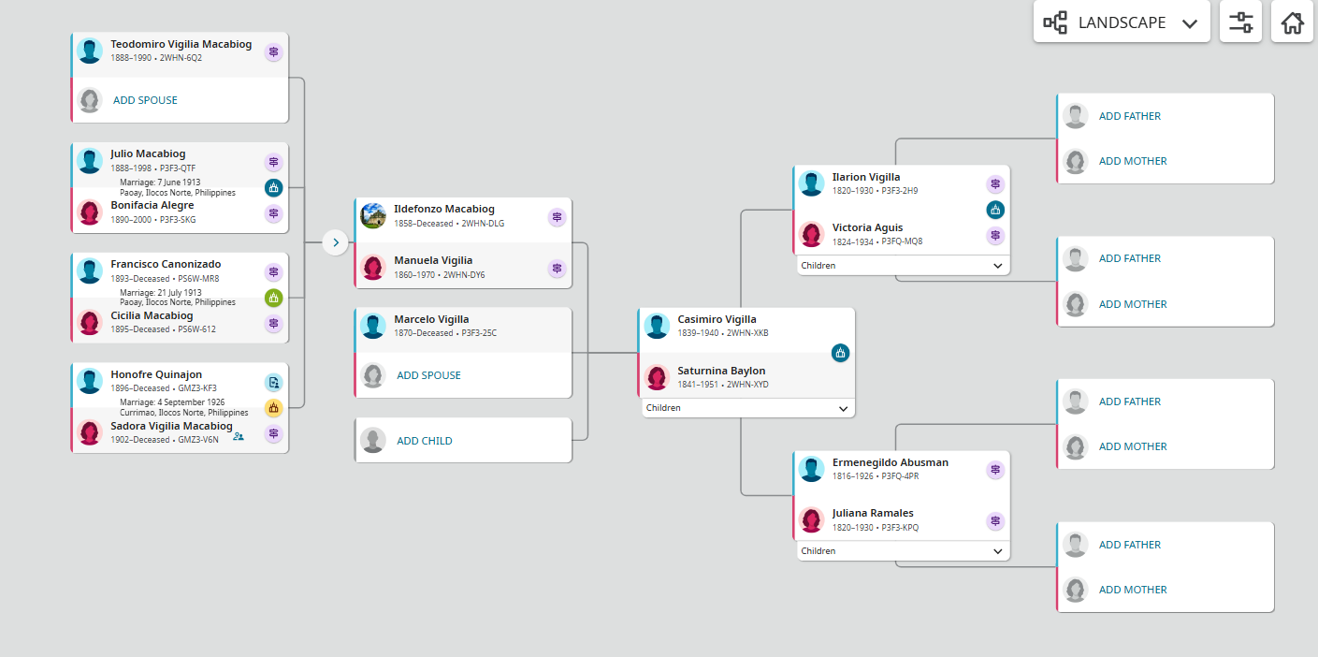Click the Ildefonzo Macabiog portrait photo
The height and width of the screenshot is (657, 1318).
[373, 215]
